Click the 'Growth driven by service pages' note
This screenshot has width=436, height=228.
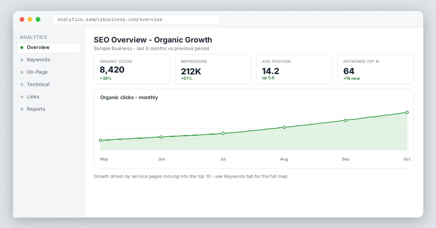[x=191, y=176]
